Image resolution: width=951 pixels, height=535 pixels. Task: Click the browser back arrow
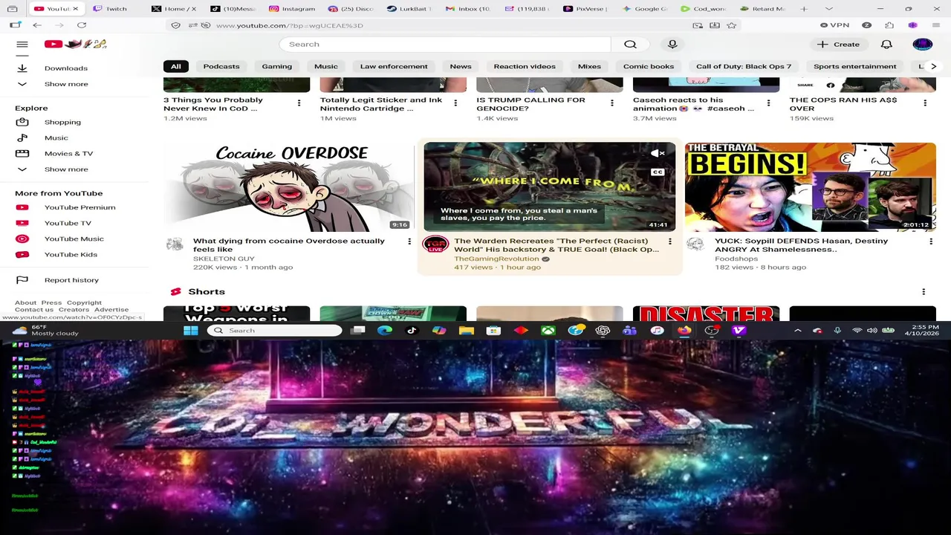pyautogui.click(x=37, y=25)
